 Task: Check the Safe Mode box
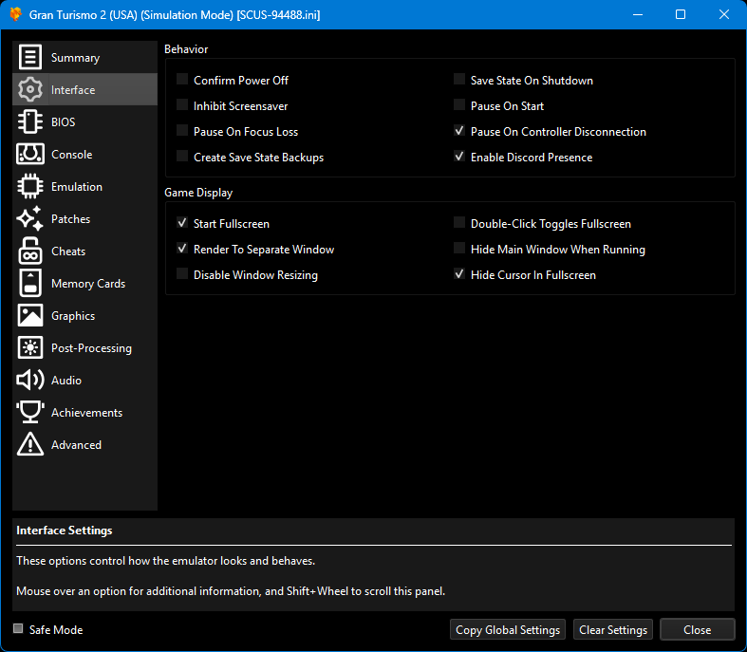[19, 629]
